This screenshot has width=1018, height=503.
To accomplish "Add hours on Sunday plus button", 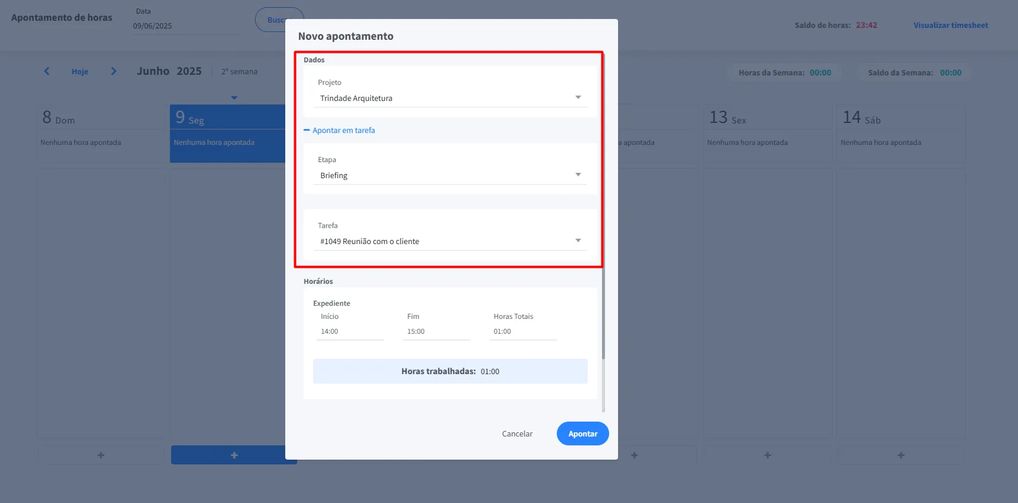I will (x=101, y=455).
